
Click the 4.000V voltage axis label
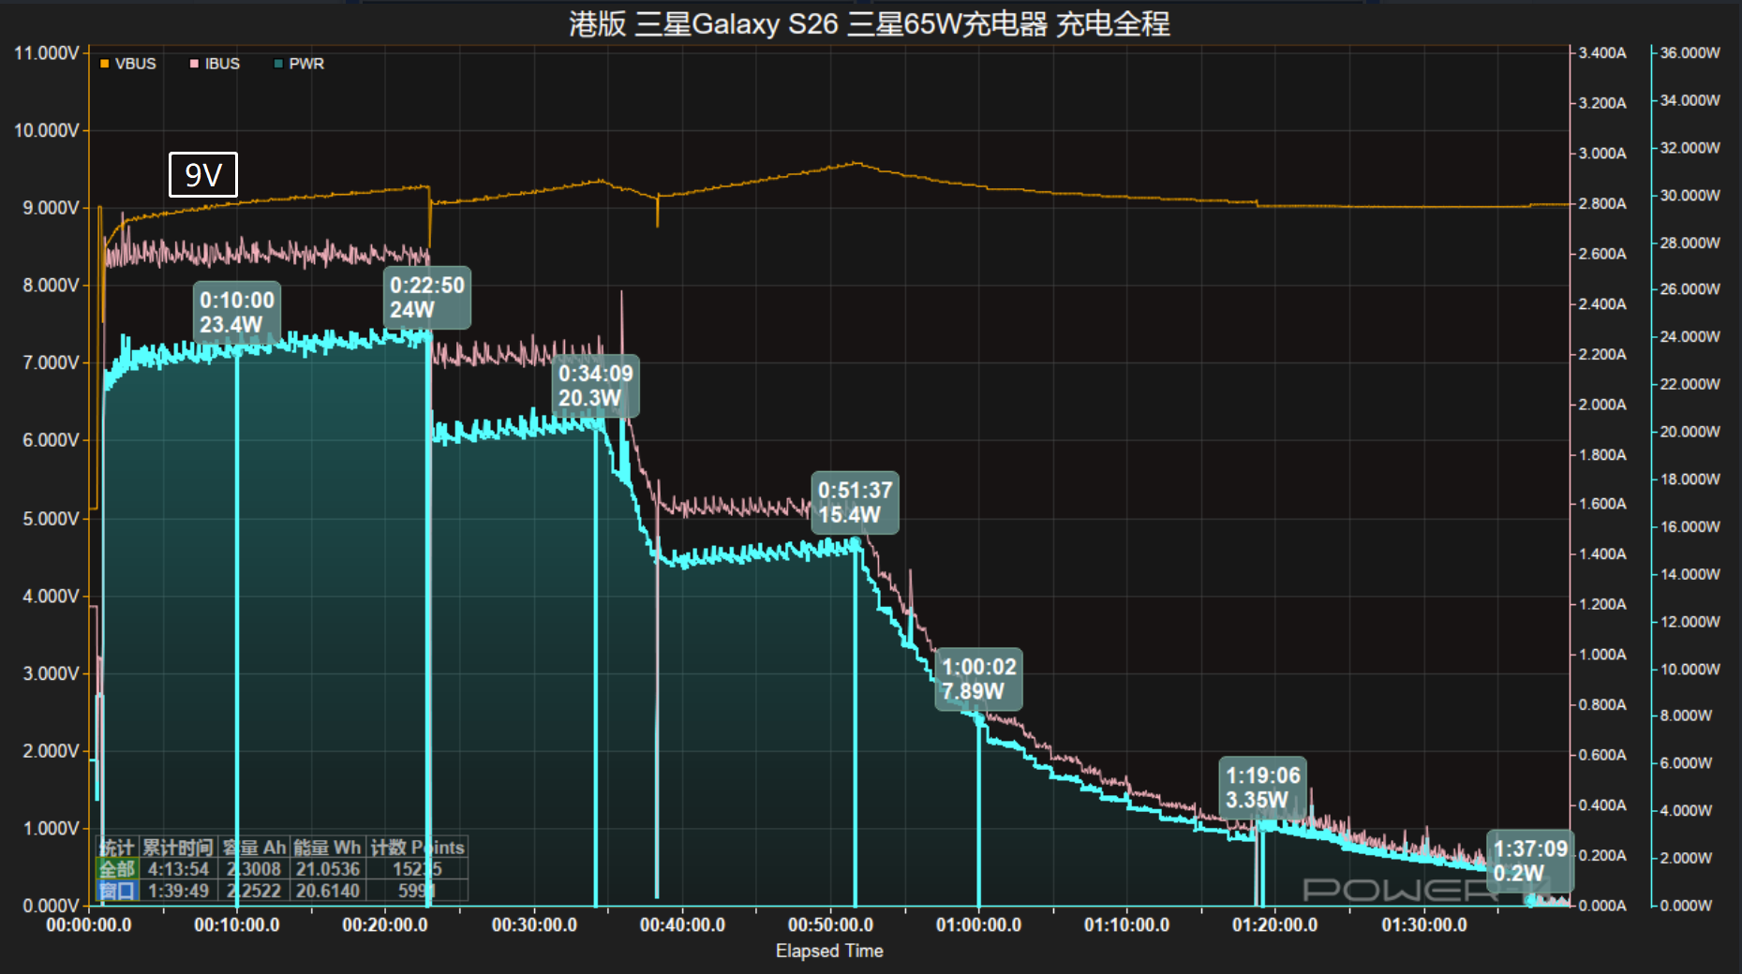[x=51, y=596]
